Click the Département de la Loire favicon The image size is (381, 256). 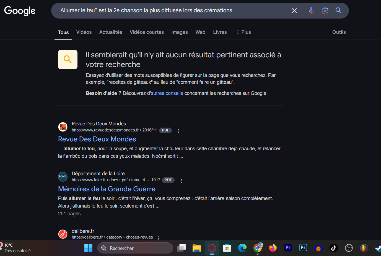(63, 177)
